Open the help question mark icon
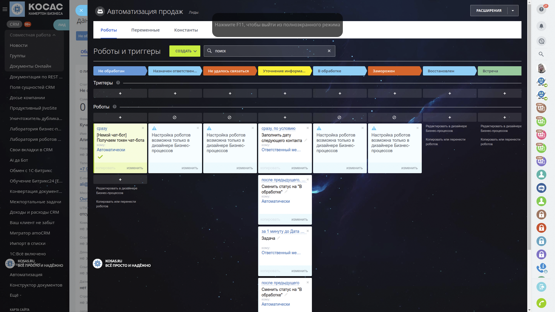The image size is (555, 312). coord(541,10)
